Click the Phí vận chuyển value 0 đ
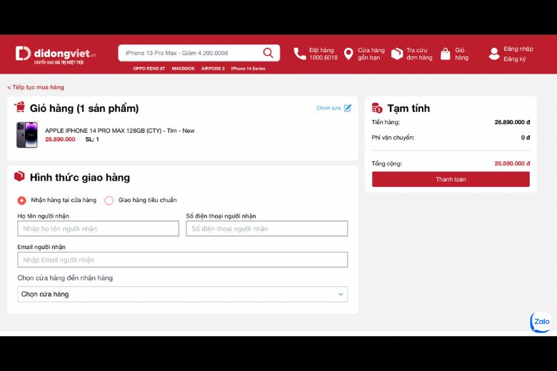The width and height of the screenshot is (557, 371). coord(526,138)
